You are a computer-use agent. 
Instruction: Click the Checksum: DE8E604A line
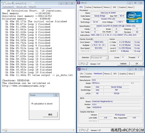click(16, 80)
